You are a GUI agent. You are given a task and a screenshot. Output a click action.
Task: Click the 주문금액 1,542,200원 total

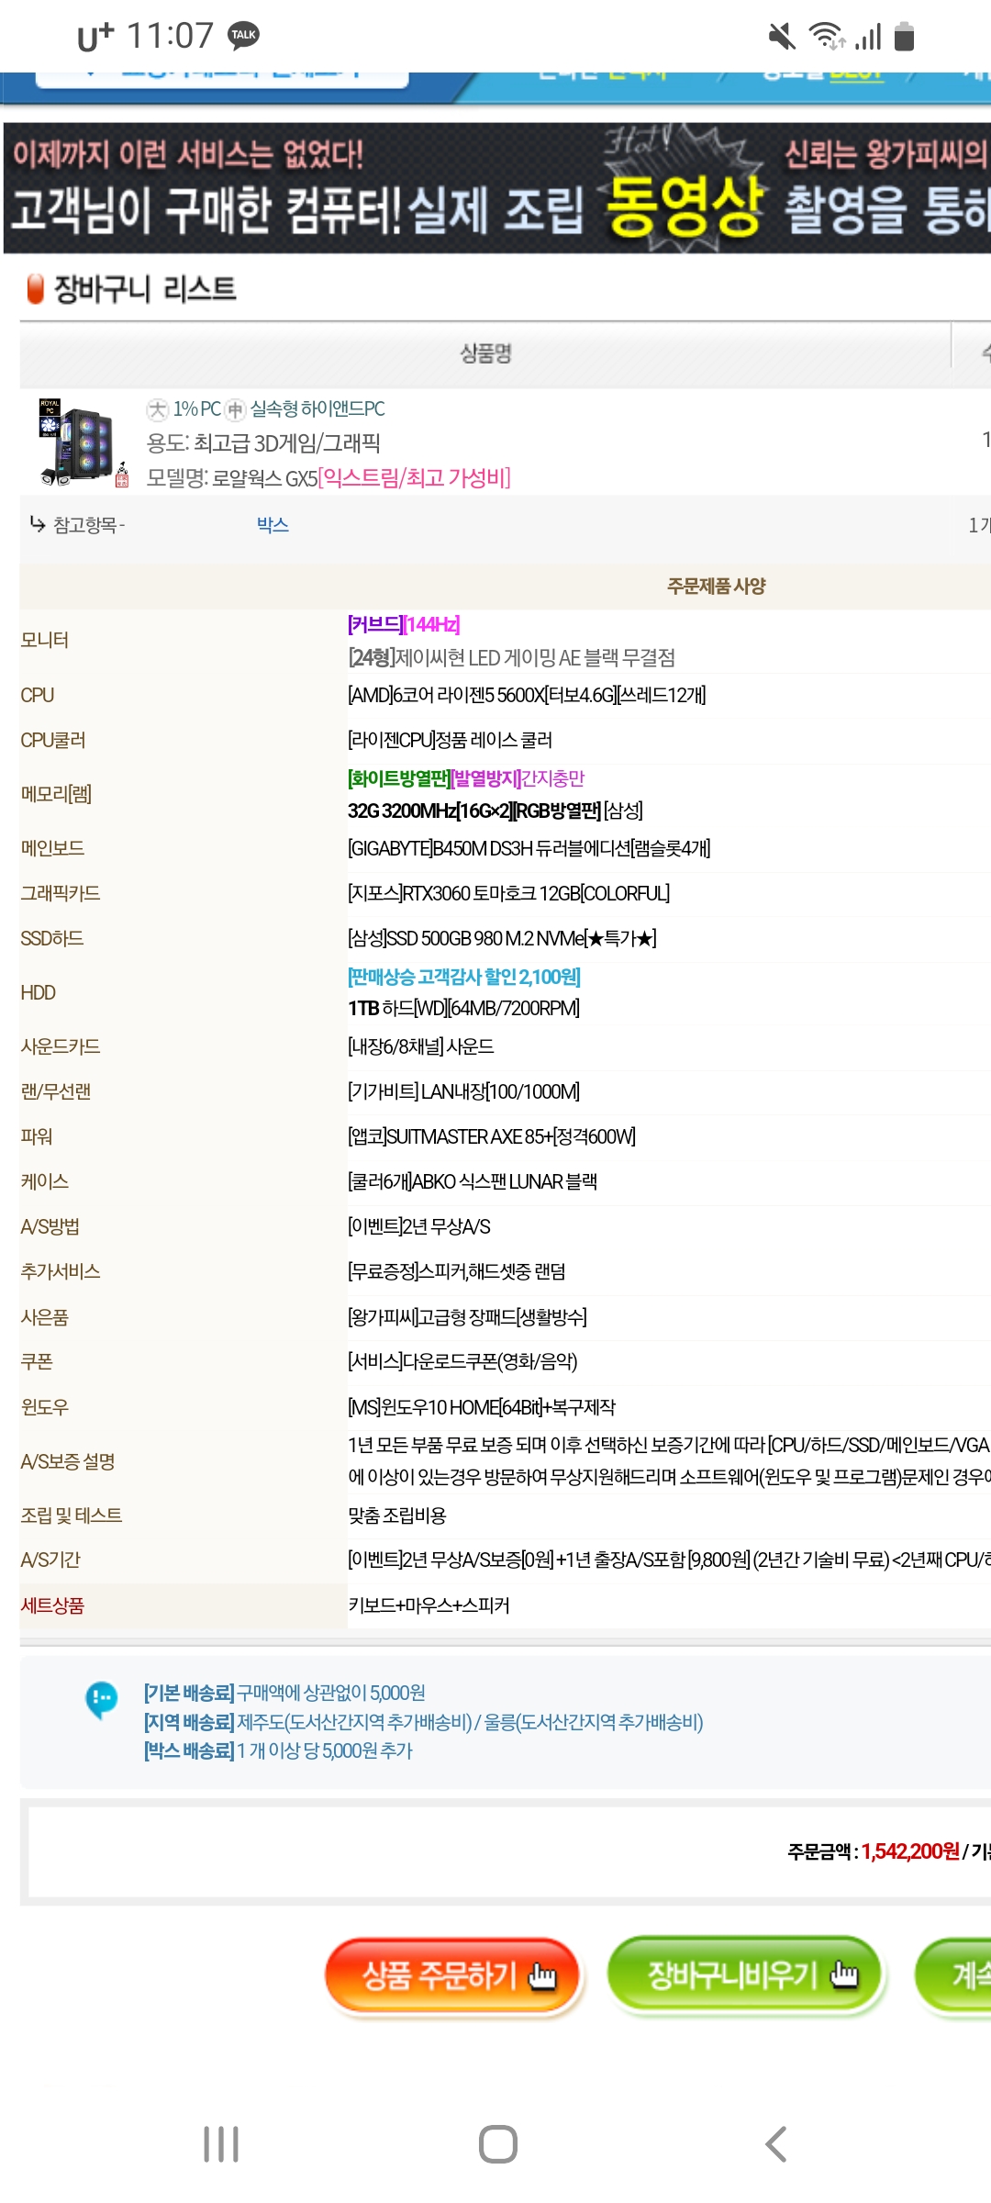(874, 1851)
